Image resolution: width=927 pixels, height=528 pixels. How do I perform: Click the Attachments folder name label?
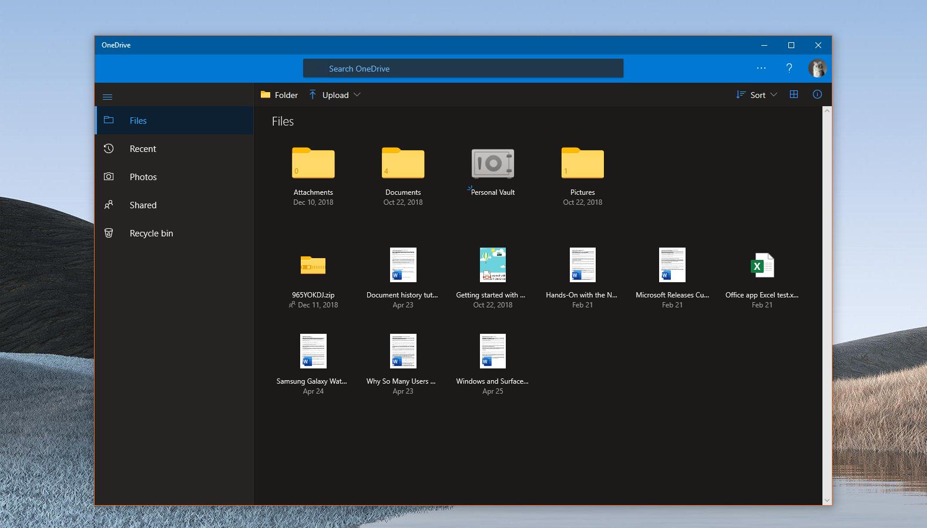point(313,192)
